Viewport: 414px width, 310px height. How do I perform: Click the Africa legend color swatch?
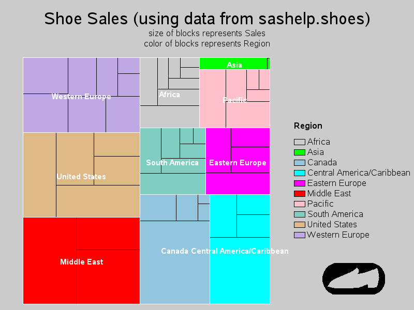(x=300, y=142)
